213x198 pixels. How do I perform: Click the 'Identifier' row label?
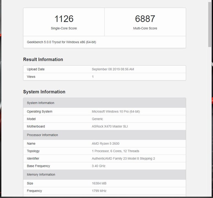click(33, 158)
